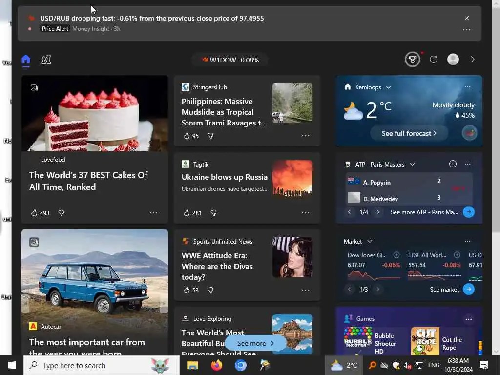
Task: Open the weather map round icon
Action: click(469, 133)
